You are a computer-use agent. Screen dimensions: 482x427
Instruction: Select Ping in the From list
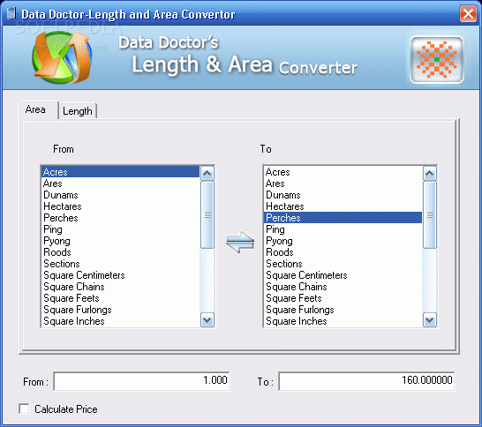[120, 229]
